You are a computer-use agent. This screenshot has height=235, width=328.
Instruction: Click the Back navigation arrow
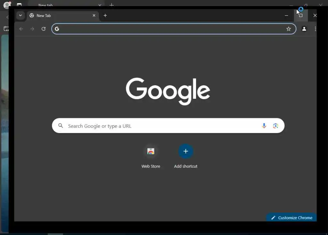point(21,29)
